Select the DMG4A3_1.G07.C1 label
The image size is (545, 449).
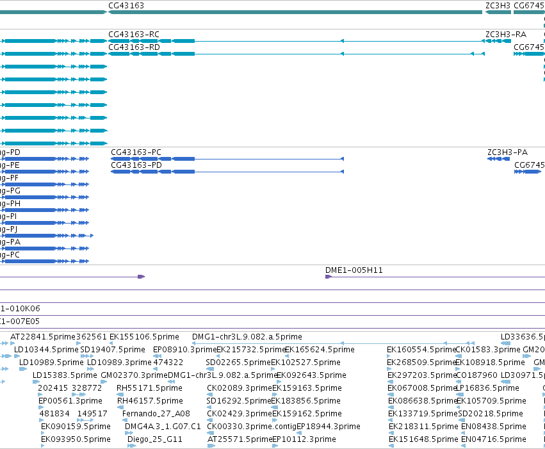point(163,427)
